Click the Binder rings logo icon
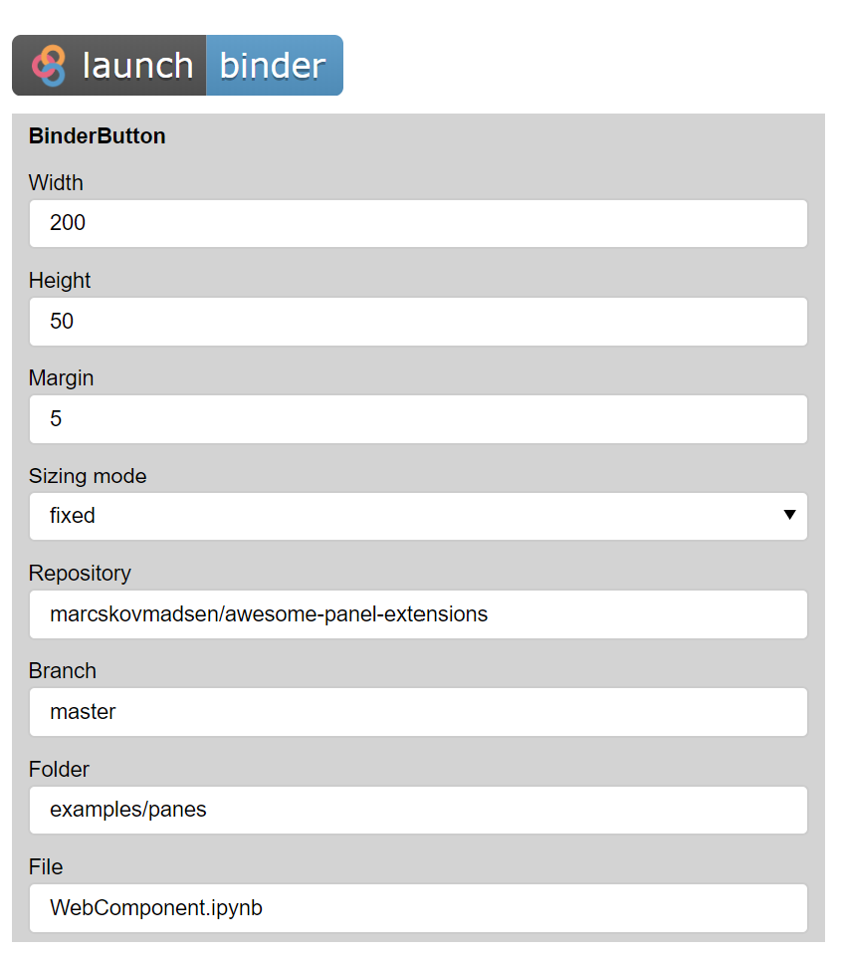Image resolution: width=841 pixels, height=961 pixels. (49, 65)
